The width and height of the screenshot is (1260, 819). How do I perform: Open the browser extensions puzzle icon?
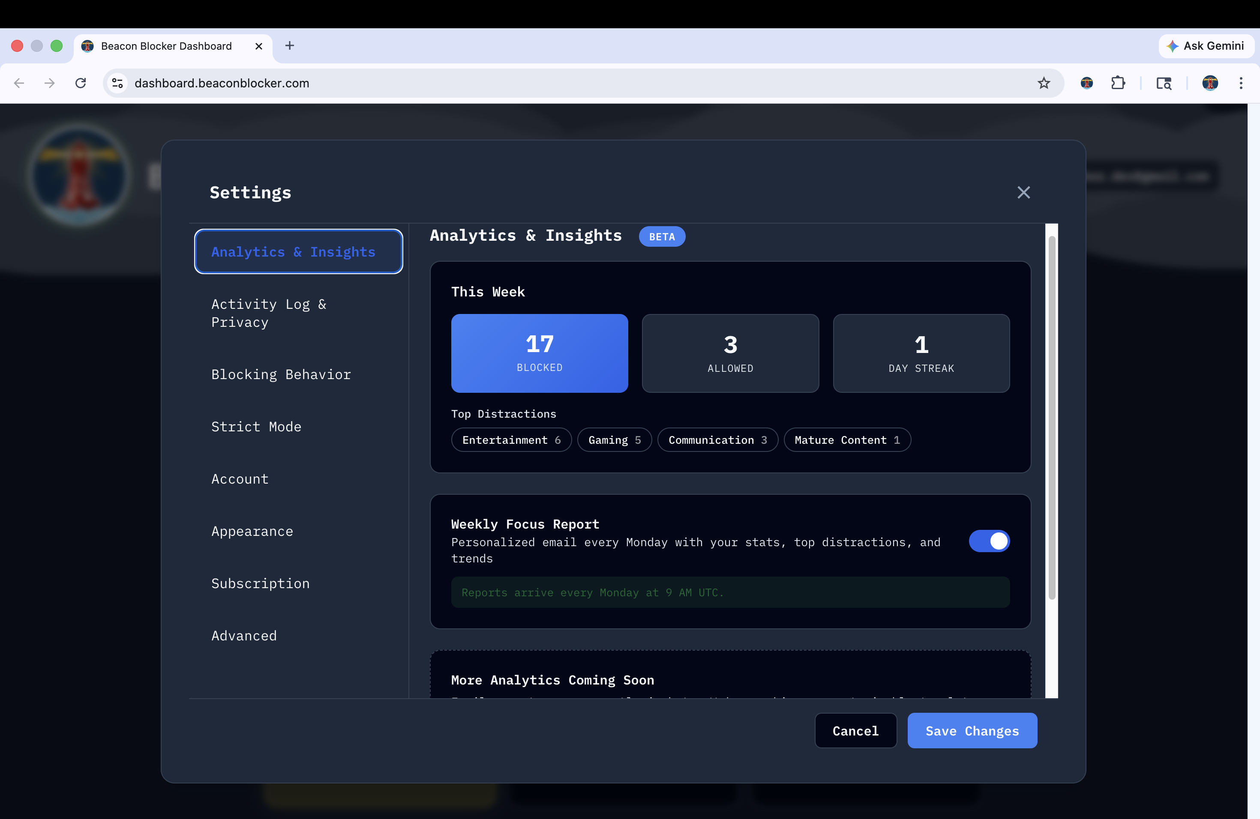(x=1118, y=83)
